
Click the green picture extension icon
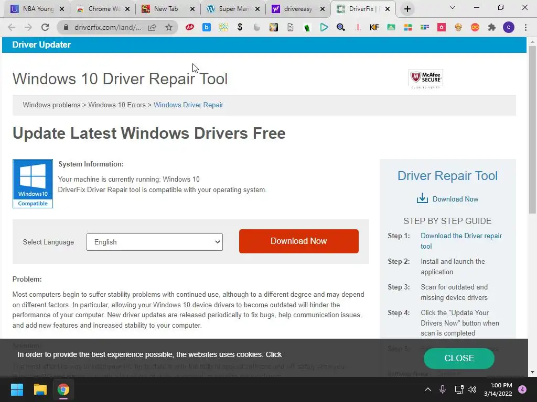coord(391,27)
